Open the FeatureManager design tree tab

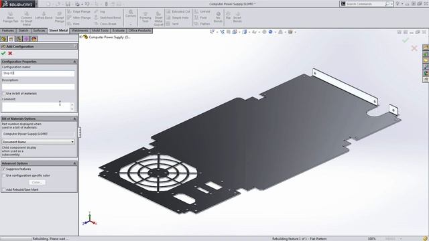[4, 39]
